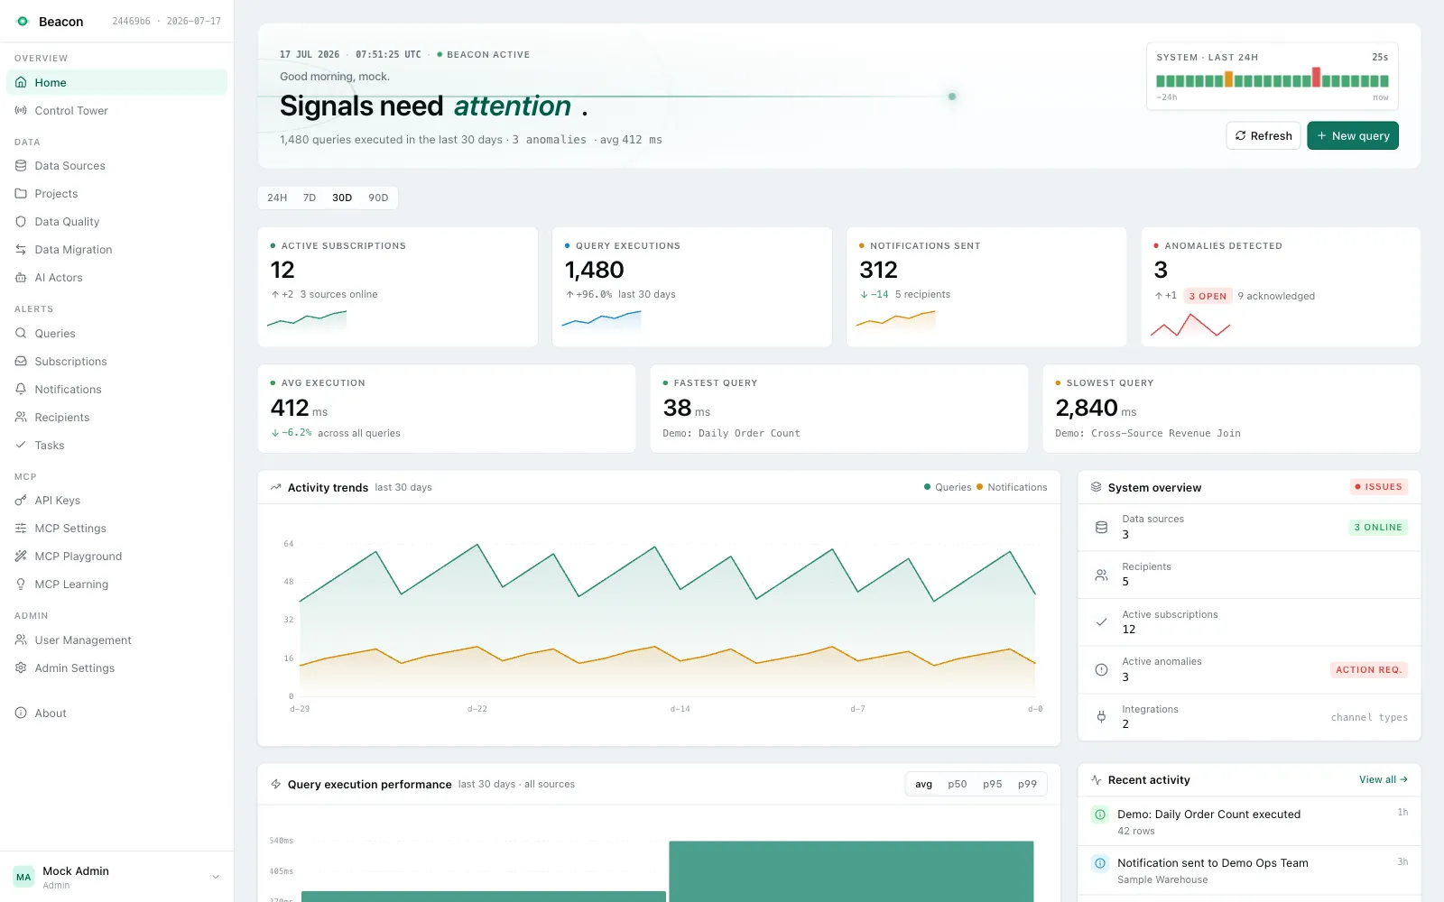This screenshot has height=902, width=1444.
Task: Click the Beacon logo icon
Action: click(23, 21)
